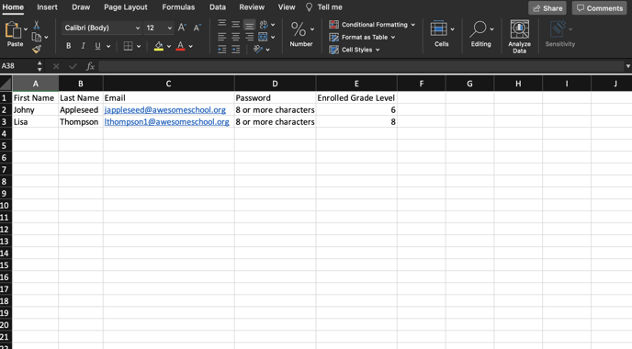The width and height of the screenshot is (632, 349).
Task: Switch to the Review tab
Action: coord(252,7)
